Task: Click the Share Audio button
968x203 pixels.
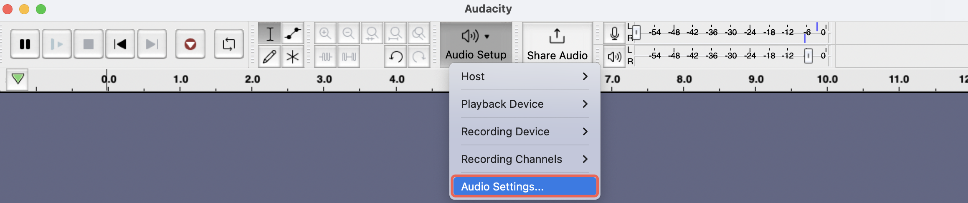Action: (x=557, y=44)
